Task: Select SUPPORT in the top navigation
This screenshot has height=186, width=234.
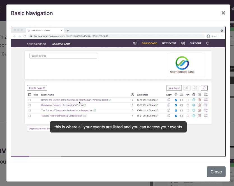Action: coord(195,43)
